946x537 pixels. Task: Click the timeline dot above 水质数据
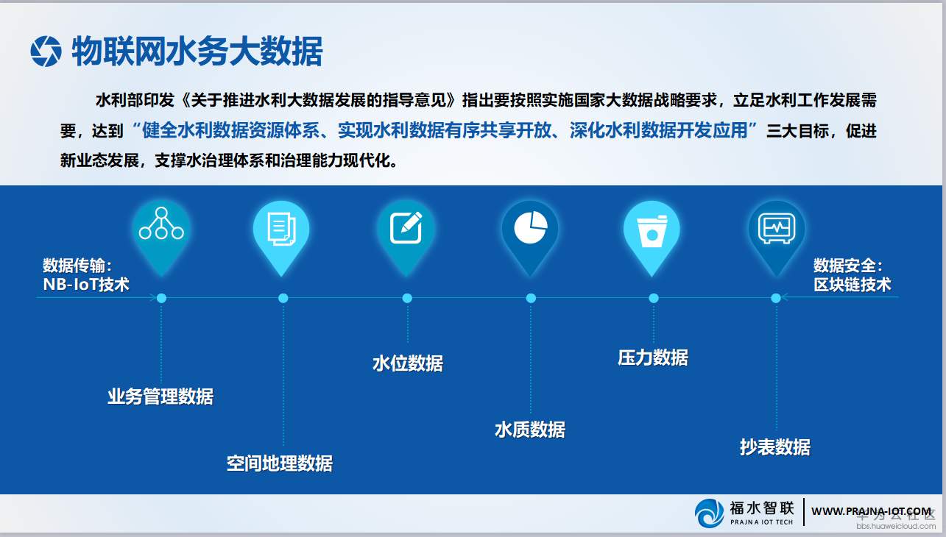tap(531, 298)
